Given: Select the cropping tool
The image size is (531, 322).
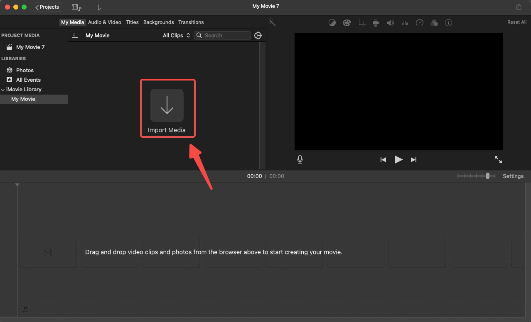Looking at the screenshot, I should coord(361,23).
